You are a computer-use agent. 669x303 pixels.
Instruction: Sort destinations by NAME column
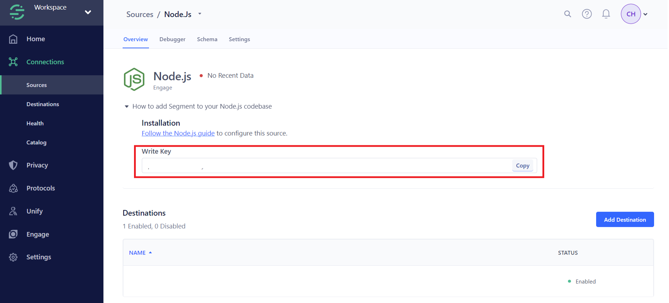click(140, 253)
